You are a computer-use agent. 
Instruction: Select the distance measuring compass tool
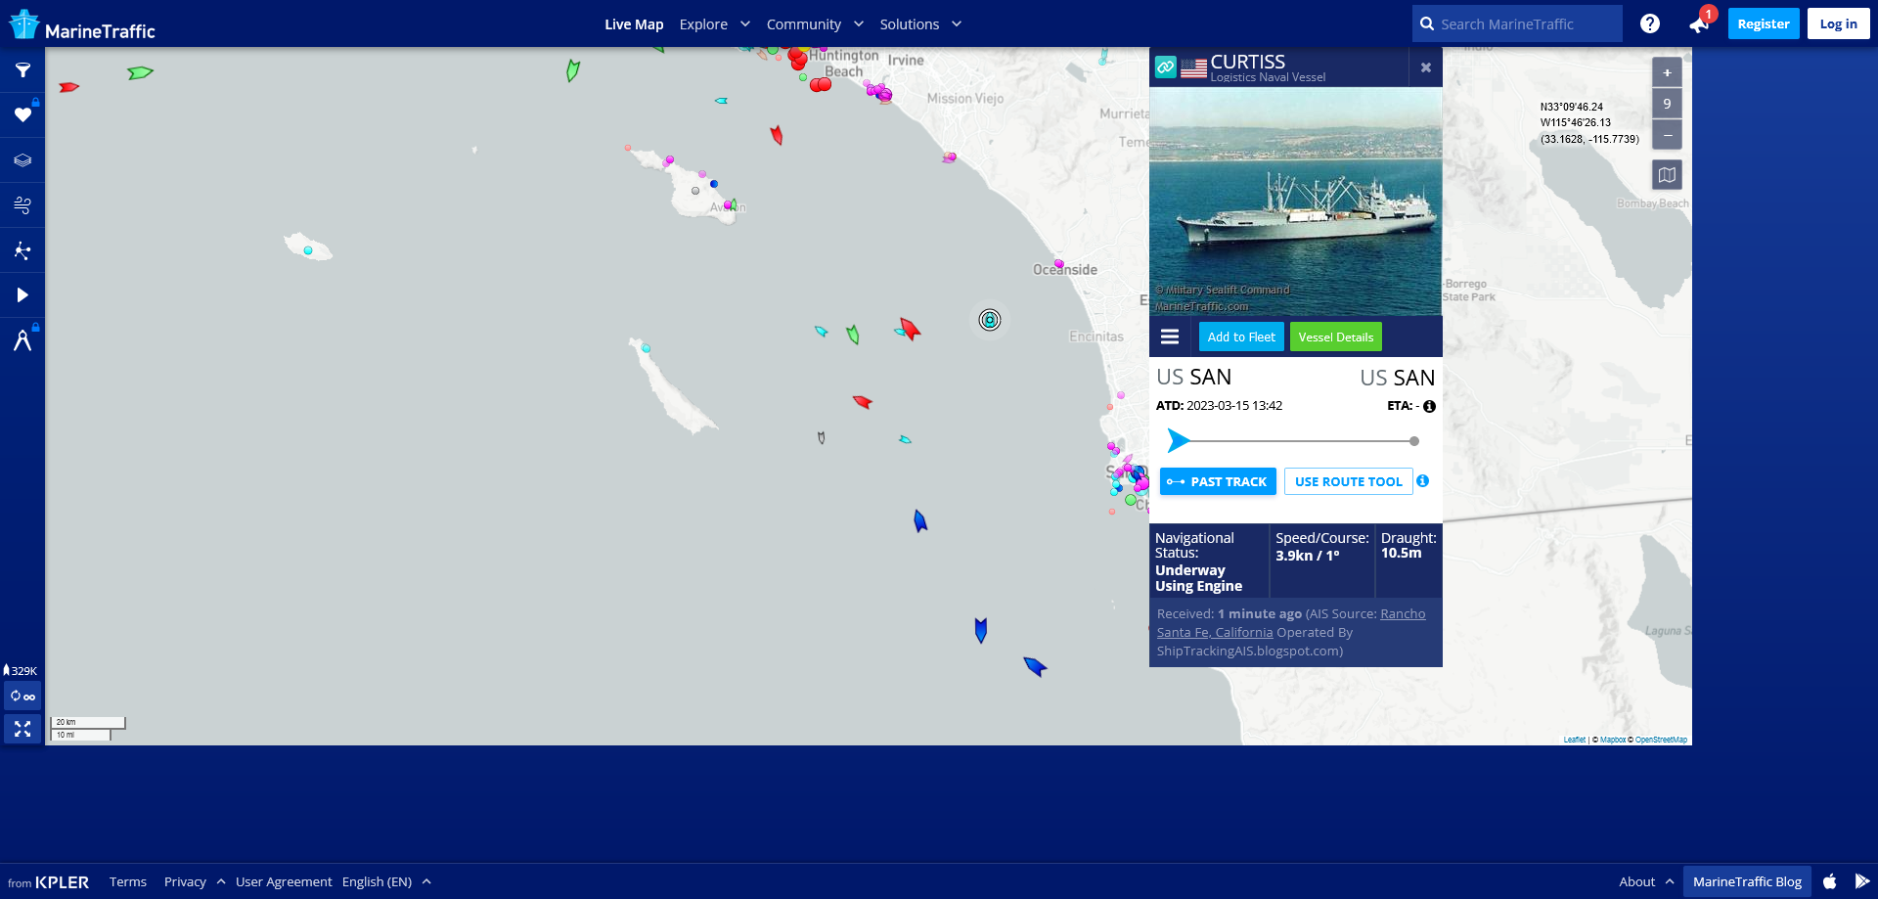(22, 340)
